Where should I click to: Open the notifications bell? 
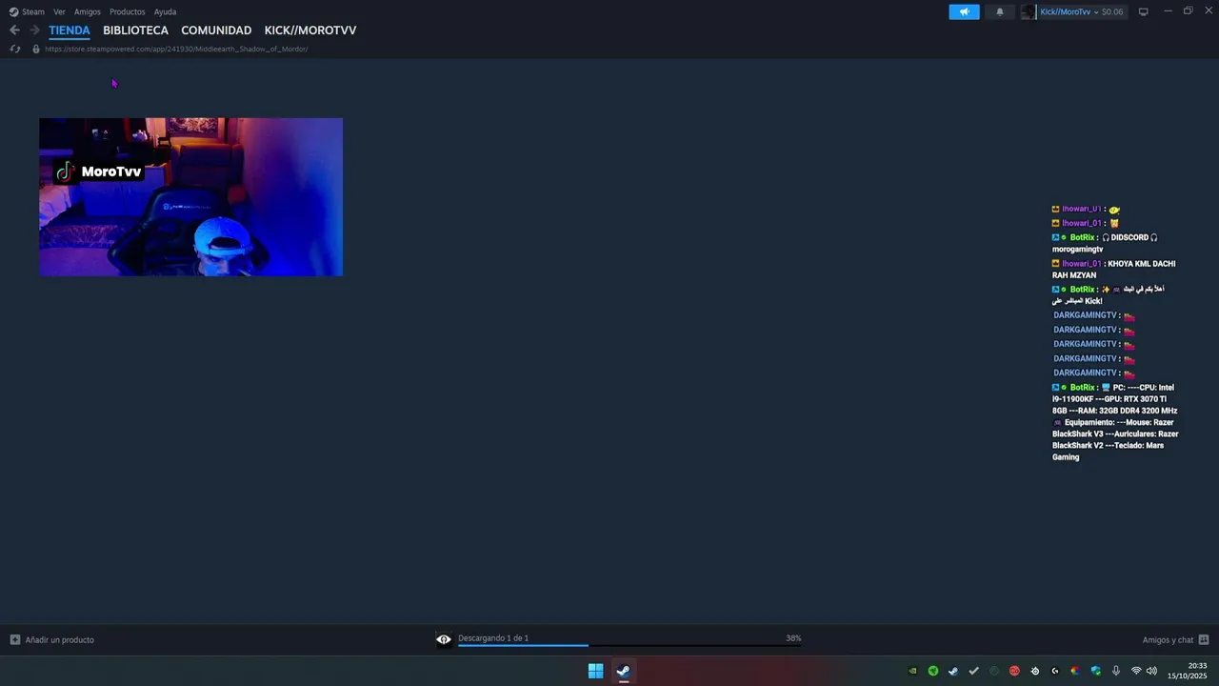pyautogui.click(x=999, y=11)
